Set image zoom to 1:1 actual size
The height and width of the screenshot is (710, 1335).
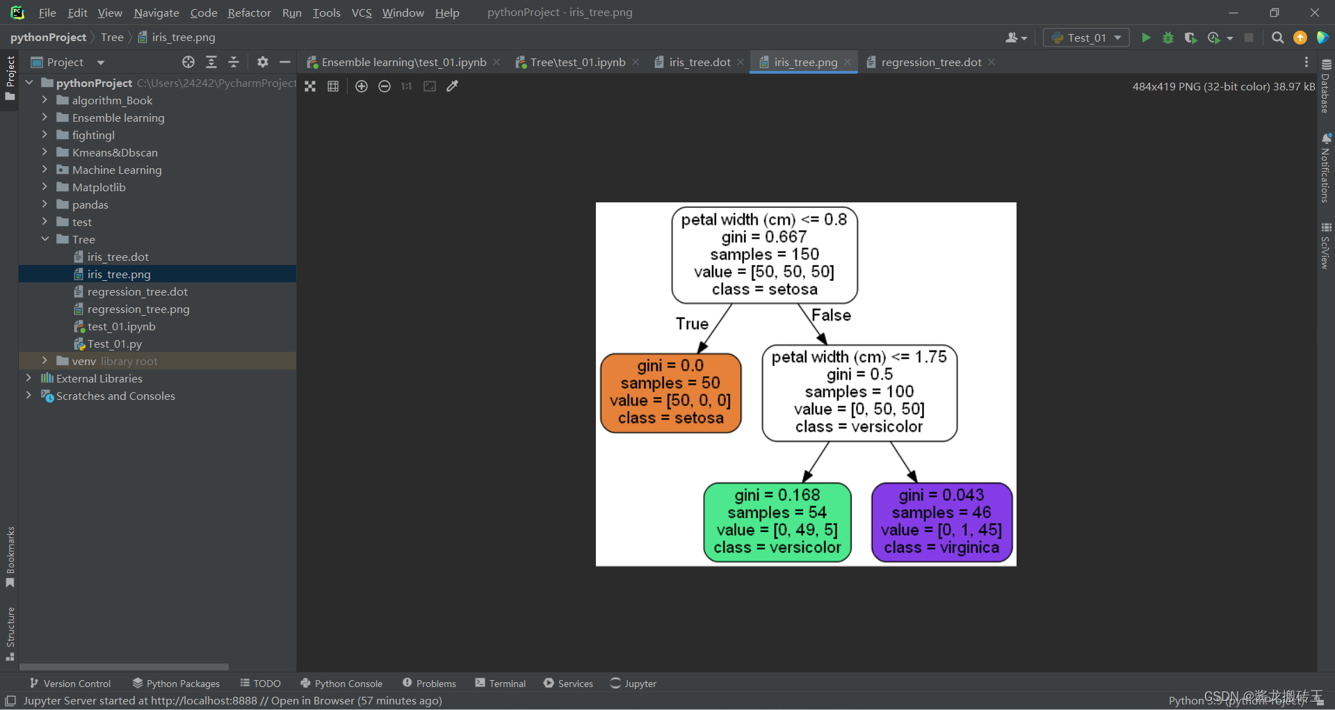coord(406,86)
